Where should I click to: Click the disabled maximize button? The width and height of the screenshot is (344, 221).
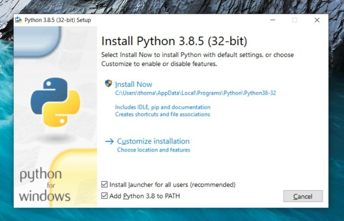[x=295, y=20]
